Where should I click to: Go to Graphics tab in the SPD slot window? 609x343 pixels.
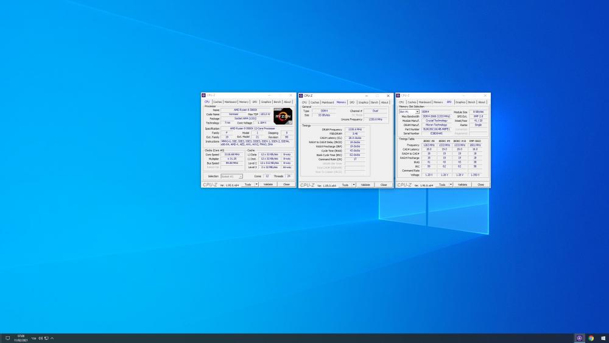pyautogui.click(x=460, y=102)
